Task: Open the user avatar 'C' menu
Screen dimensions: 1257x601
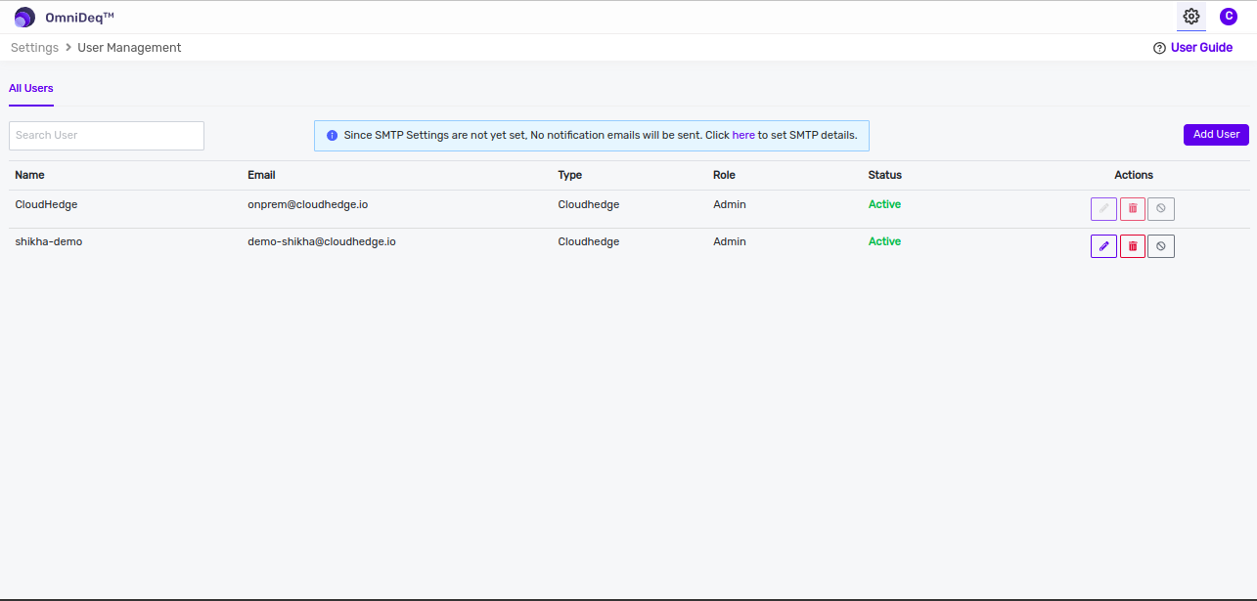Action: [1229, 17]
